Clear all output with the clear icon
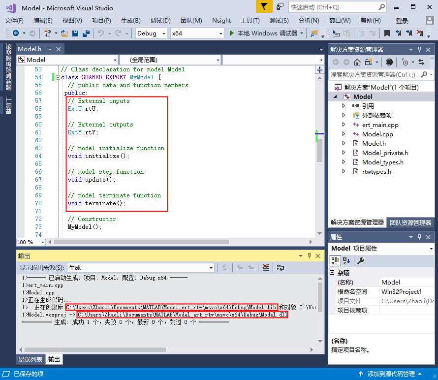The height and width of the screenshot is (380, 438). point(266,268)
